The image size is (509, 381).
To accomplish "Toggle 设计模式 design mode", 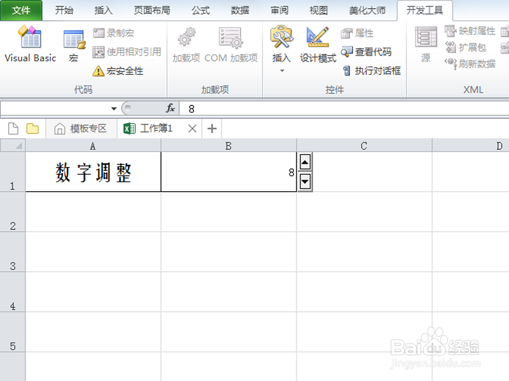I will [x=317, y=44].
